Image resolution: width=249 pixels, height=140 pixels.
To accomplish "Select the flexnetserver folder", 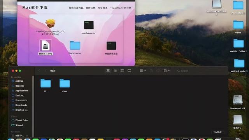I will 75,45.
